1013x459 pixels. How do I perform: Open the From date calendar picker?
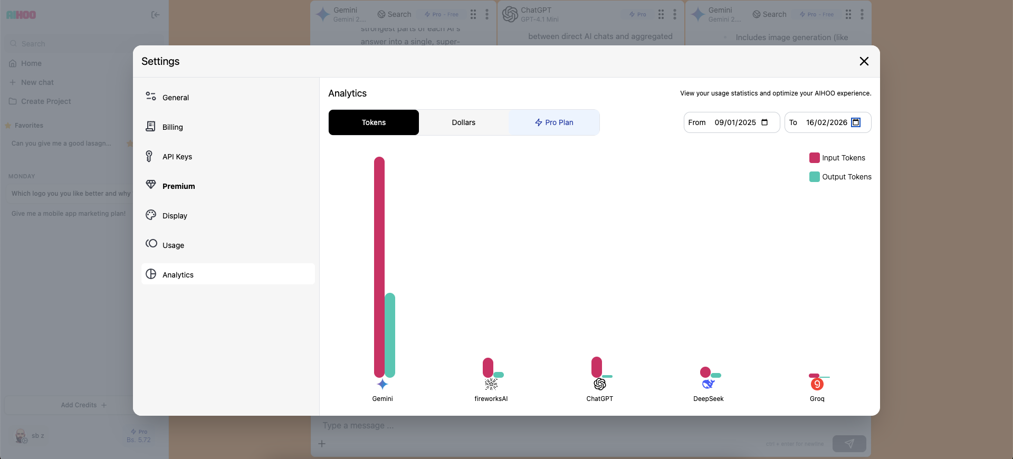tap(764, 122)
